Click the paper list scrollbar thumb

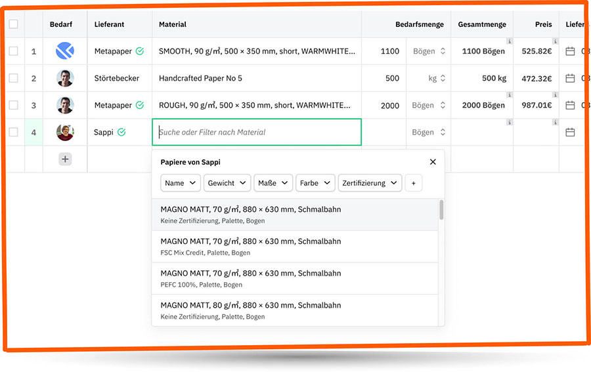coord(441,210)
